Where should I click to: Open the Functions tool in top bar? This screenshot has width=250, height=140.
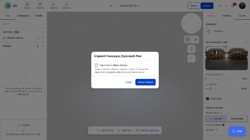pos(67,6)
